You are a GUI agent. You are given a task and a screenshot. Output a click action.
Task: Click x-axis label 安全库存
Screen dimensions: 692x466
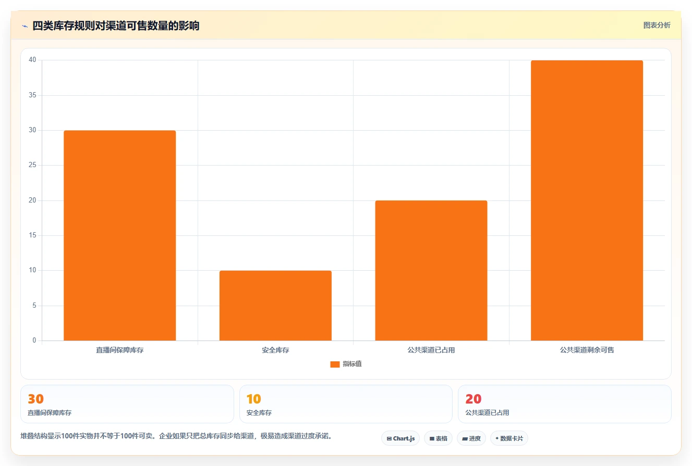275,350
